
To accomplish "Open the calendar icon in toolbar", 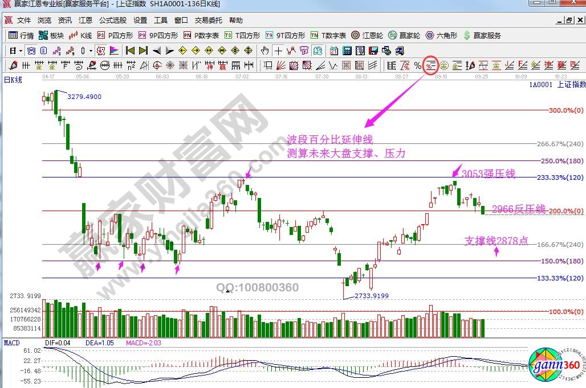I will point(333,51).
